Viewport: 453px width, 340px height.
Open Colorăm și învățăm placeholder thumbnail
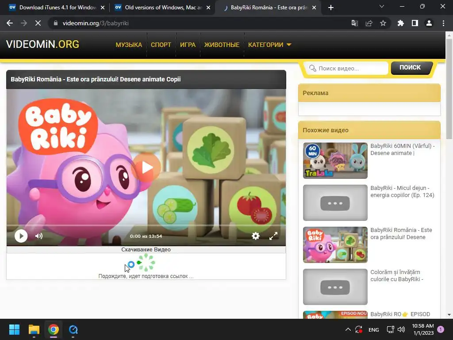(x=335, y=287)
